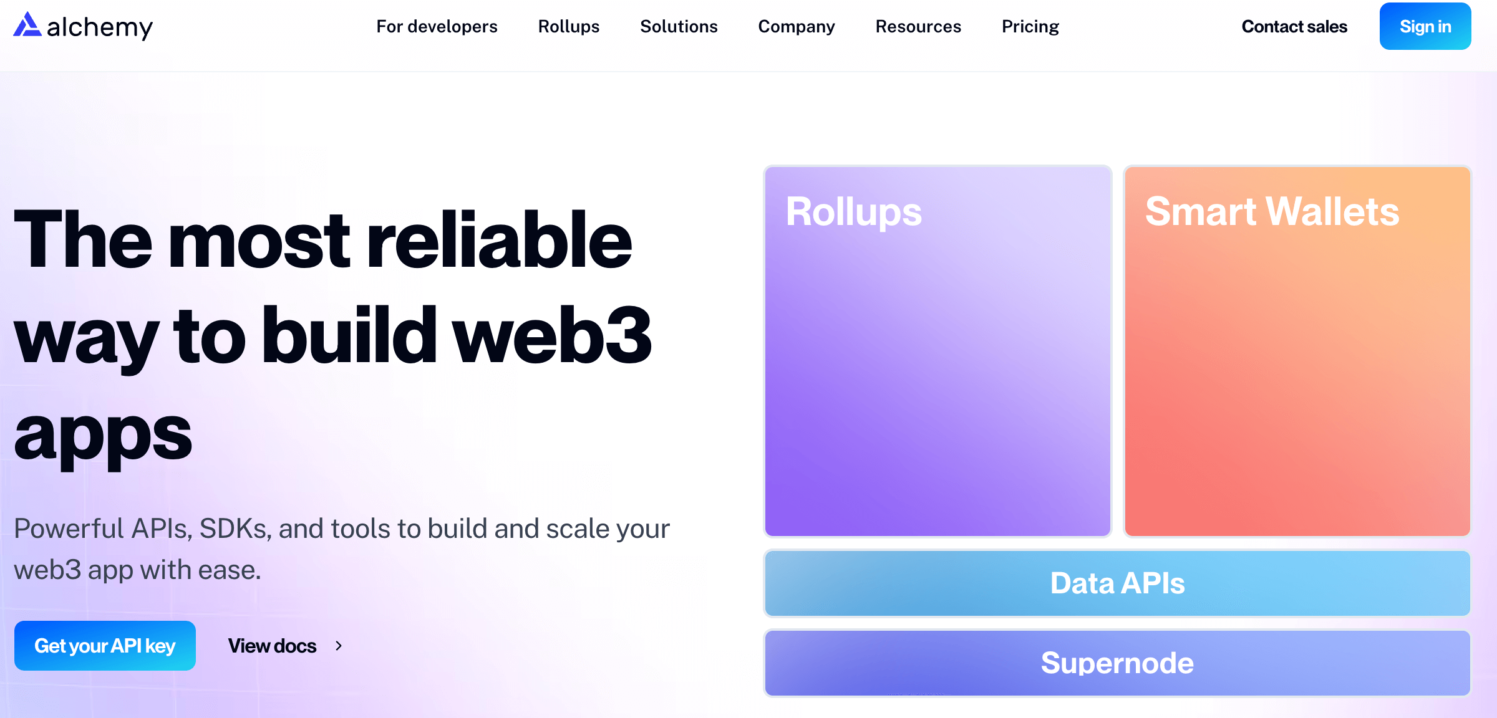Click the Alchemy triangle logo icon
Viewport: 1497px width, 718px height.
pos(27,25)
